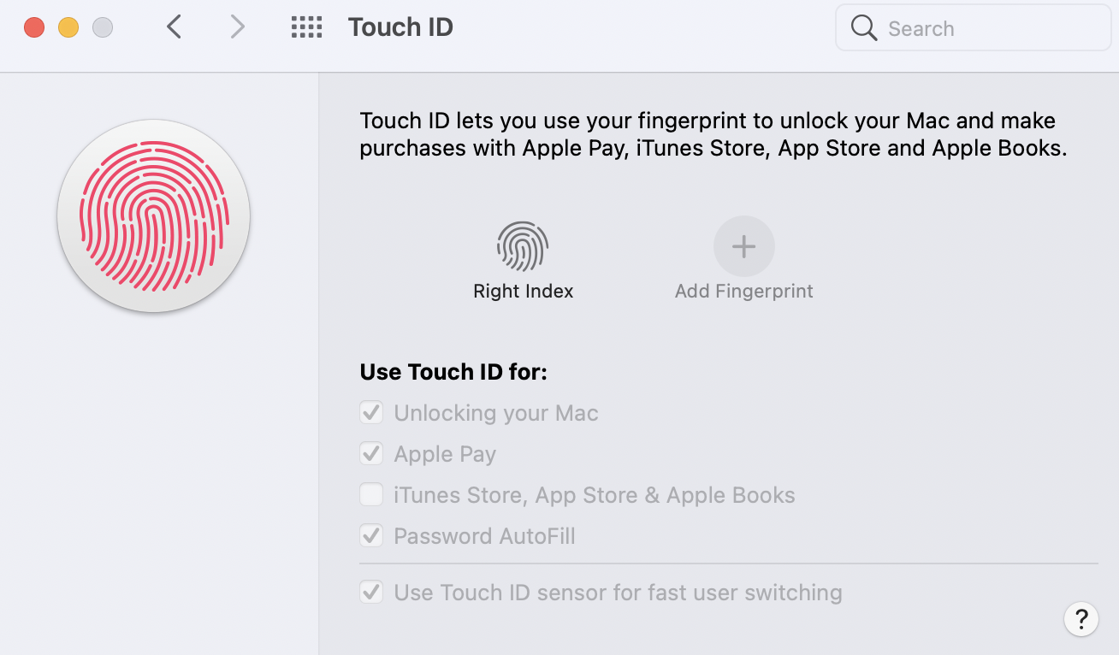Toggle Touch ID sensor fast user switching
Image resolution: width=1119 pixels, height=655 pixels.
click(371, 593)
